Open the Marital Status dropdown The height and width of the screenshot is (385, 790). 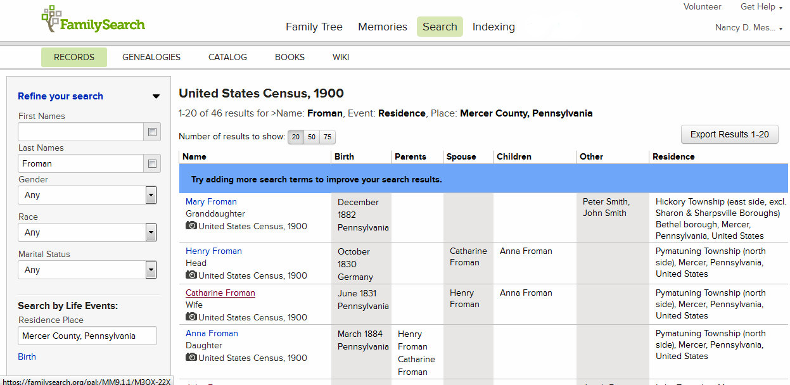[x=150, y=270]
